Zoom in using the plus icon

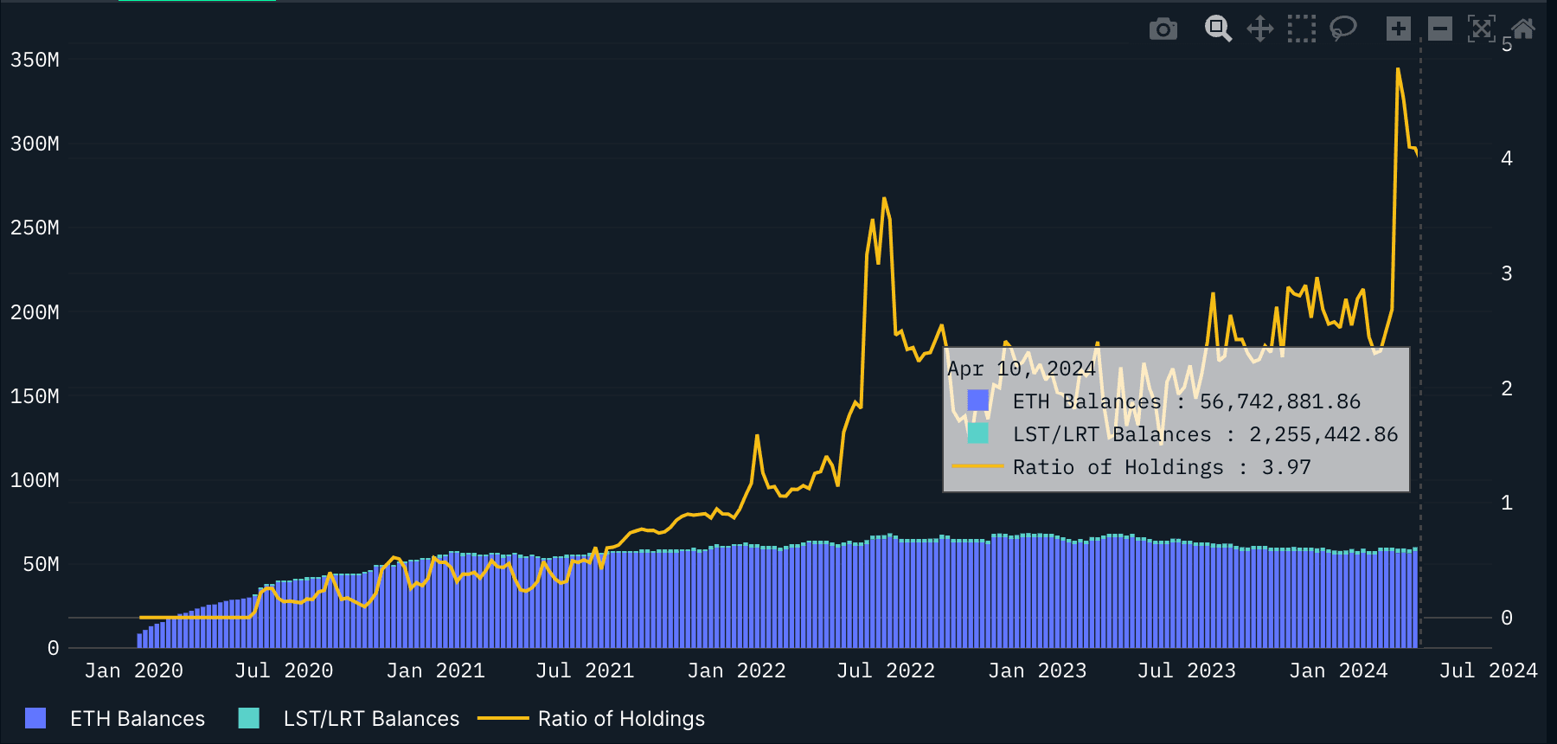1398,29
